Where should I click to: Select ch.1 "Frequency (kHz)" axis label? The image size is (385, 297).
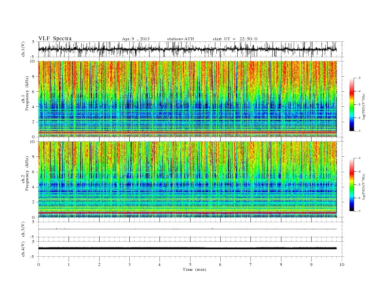click(27, 93)
